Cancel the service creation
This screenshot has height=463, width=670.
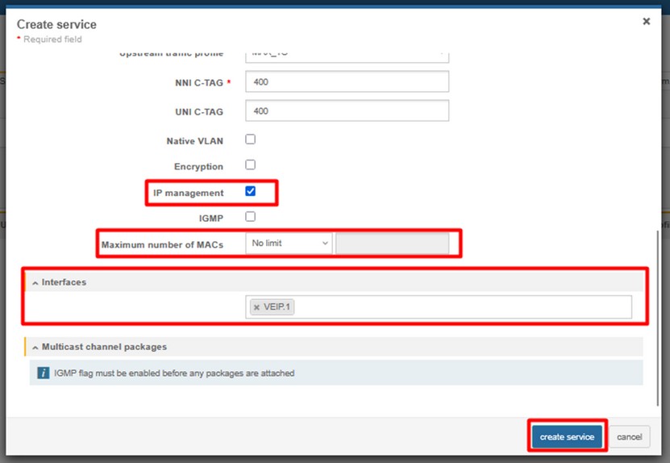(x=629, y=437)
